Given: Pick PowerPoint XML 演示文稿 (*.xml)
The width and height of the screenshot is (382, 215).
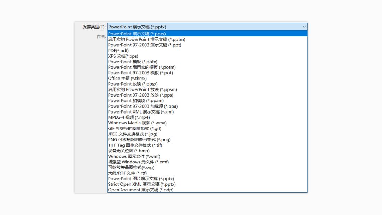Looking at the screenshot, I should pos(207,112).
